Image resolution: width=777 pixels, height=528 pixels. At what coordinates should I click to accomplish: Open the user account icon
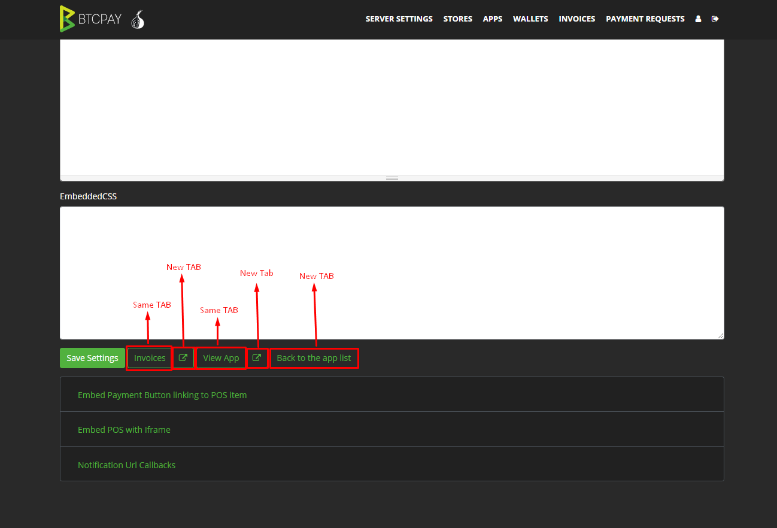tap(698, 19)
